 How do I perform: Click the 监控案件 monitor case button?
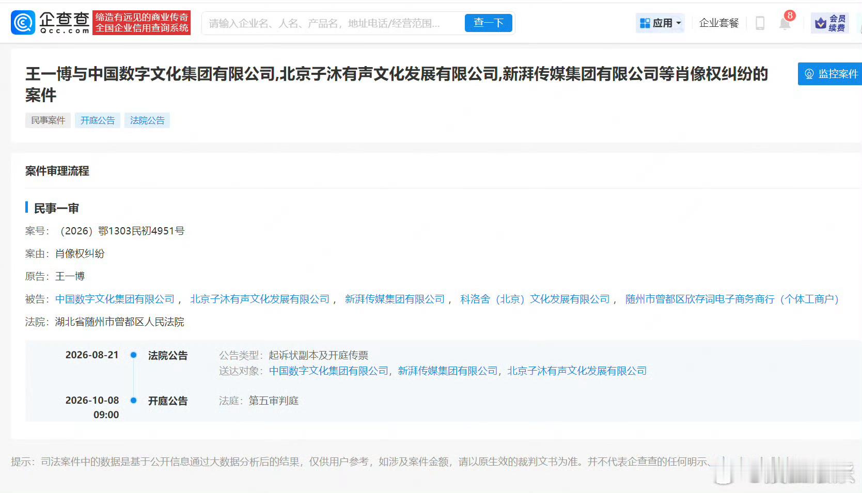pos(830,74)
